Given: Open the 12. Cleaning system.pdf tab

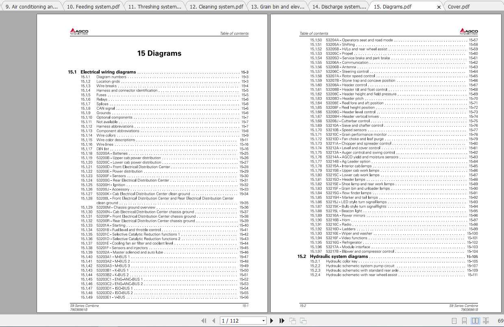Looking at the screenshot, I should pyautogui.click(x=216, y=6).
